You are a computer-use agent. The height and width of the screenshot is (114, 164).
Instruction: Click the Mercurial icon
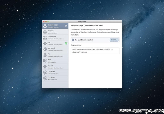click(45, 49)
